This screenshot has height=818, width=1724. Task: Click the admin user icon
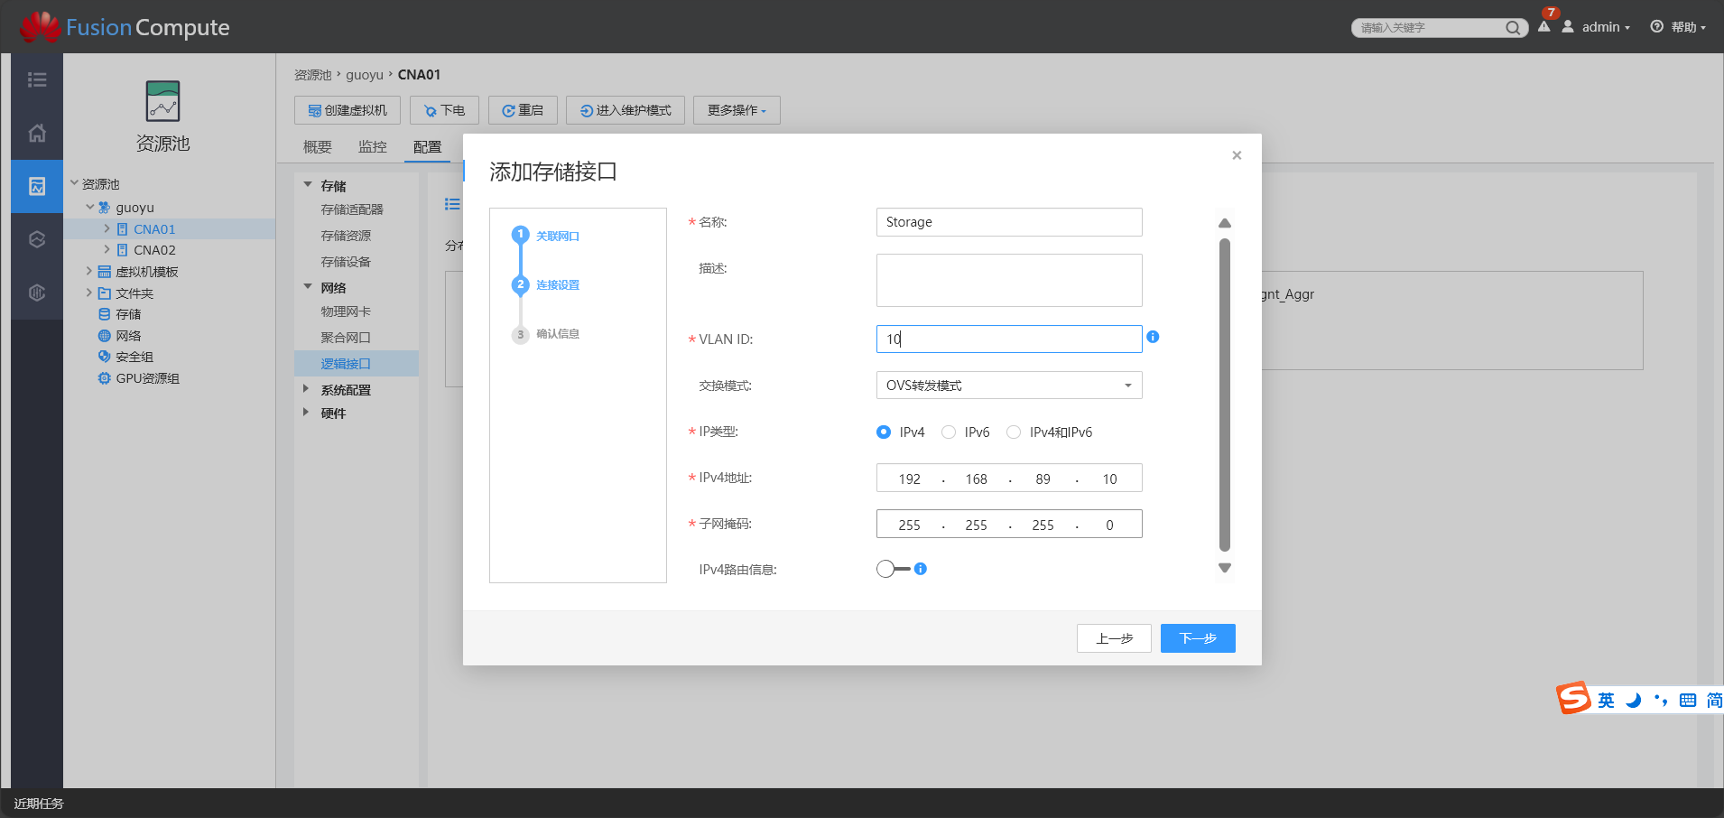click(x=1568, y=26)
